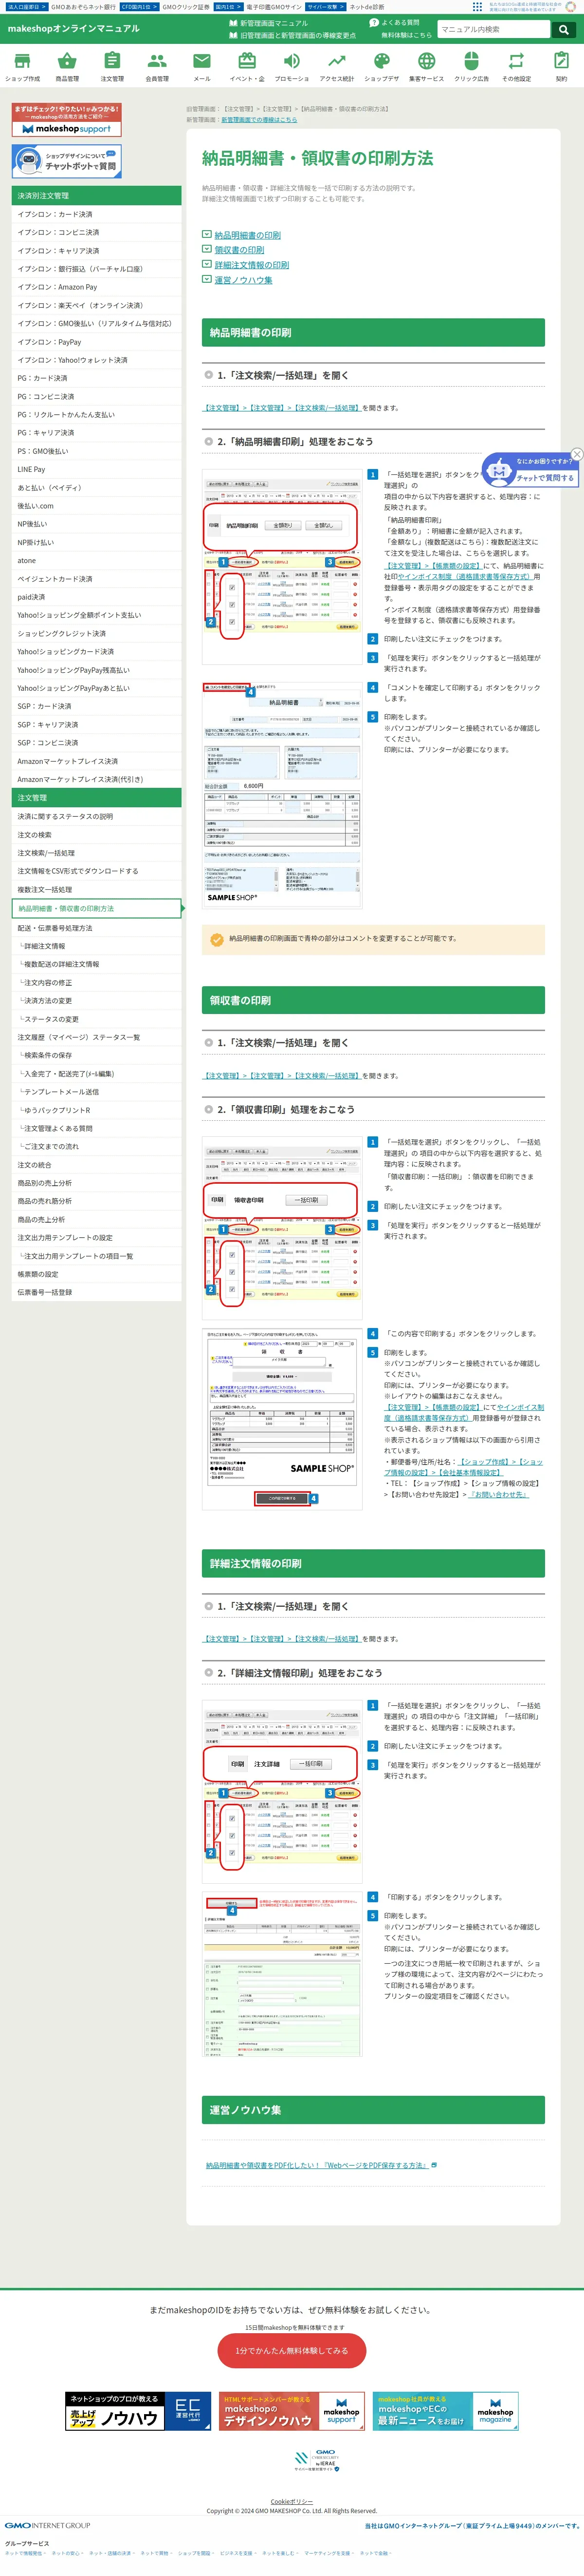
Task: Open the GMO group grid icon
Action: coord(477,6)
